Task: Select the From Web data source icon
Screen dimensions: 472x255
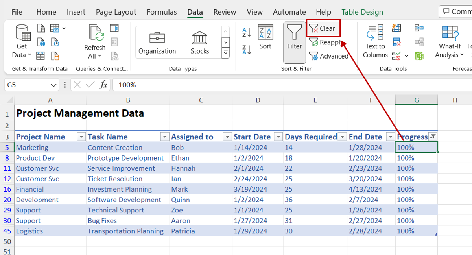Action: pos(41,42)
